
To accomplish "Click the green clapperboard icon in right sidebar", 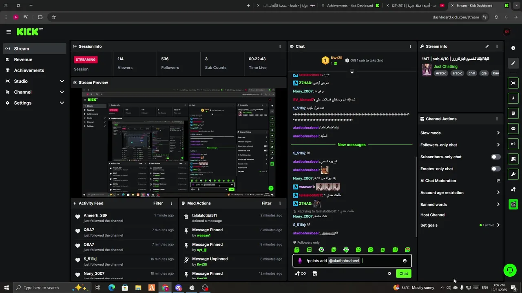I will tap(513, 204).
